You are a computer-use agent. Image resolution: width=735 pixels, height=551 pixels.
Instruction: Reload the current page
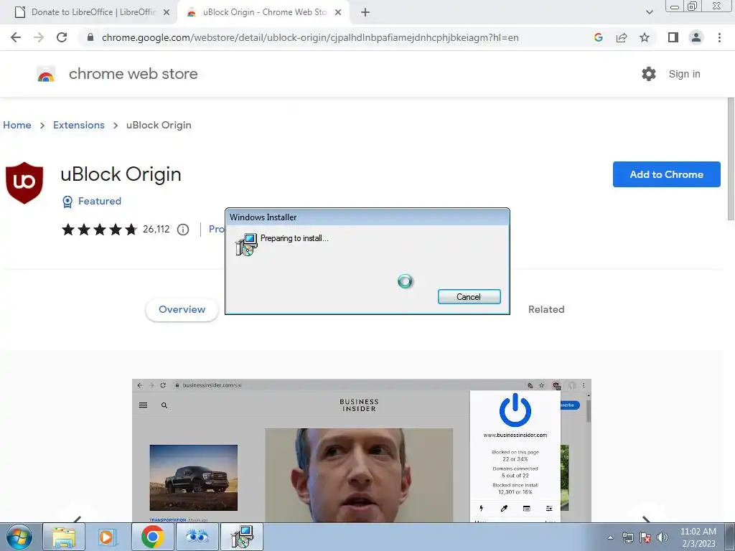(x=62, y=37)
